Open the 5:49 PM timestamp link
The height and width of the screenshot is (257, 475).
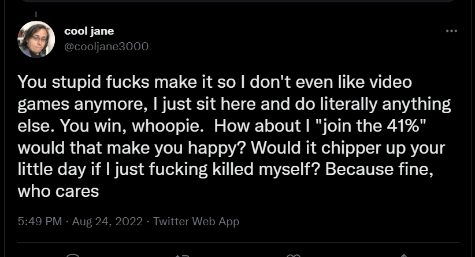click(x=40, y=221)
